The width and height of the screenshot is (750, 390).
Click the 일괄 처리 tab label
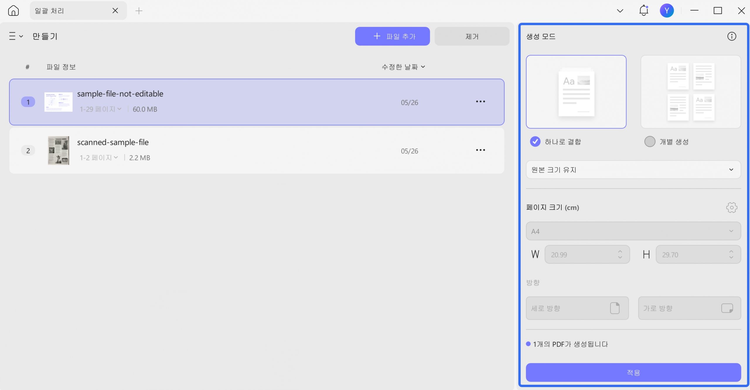tap(49, 11)
